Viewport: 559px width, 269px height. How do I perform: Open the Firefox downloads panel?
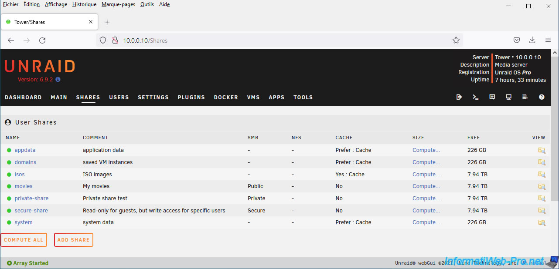coord(532,40)
